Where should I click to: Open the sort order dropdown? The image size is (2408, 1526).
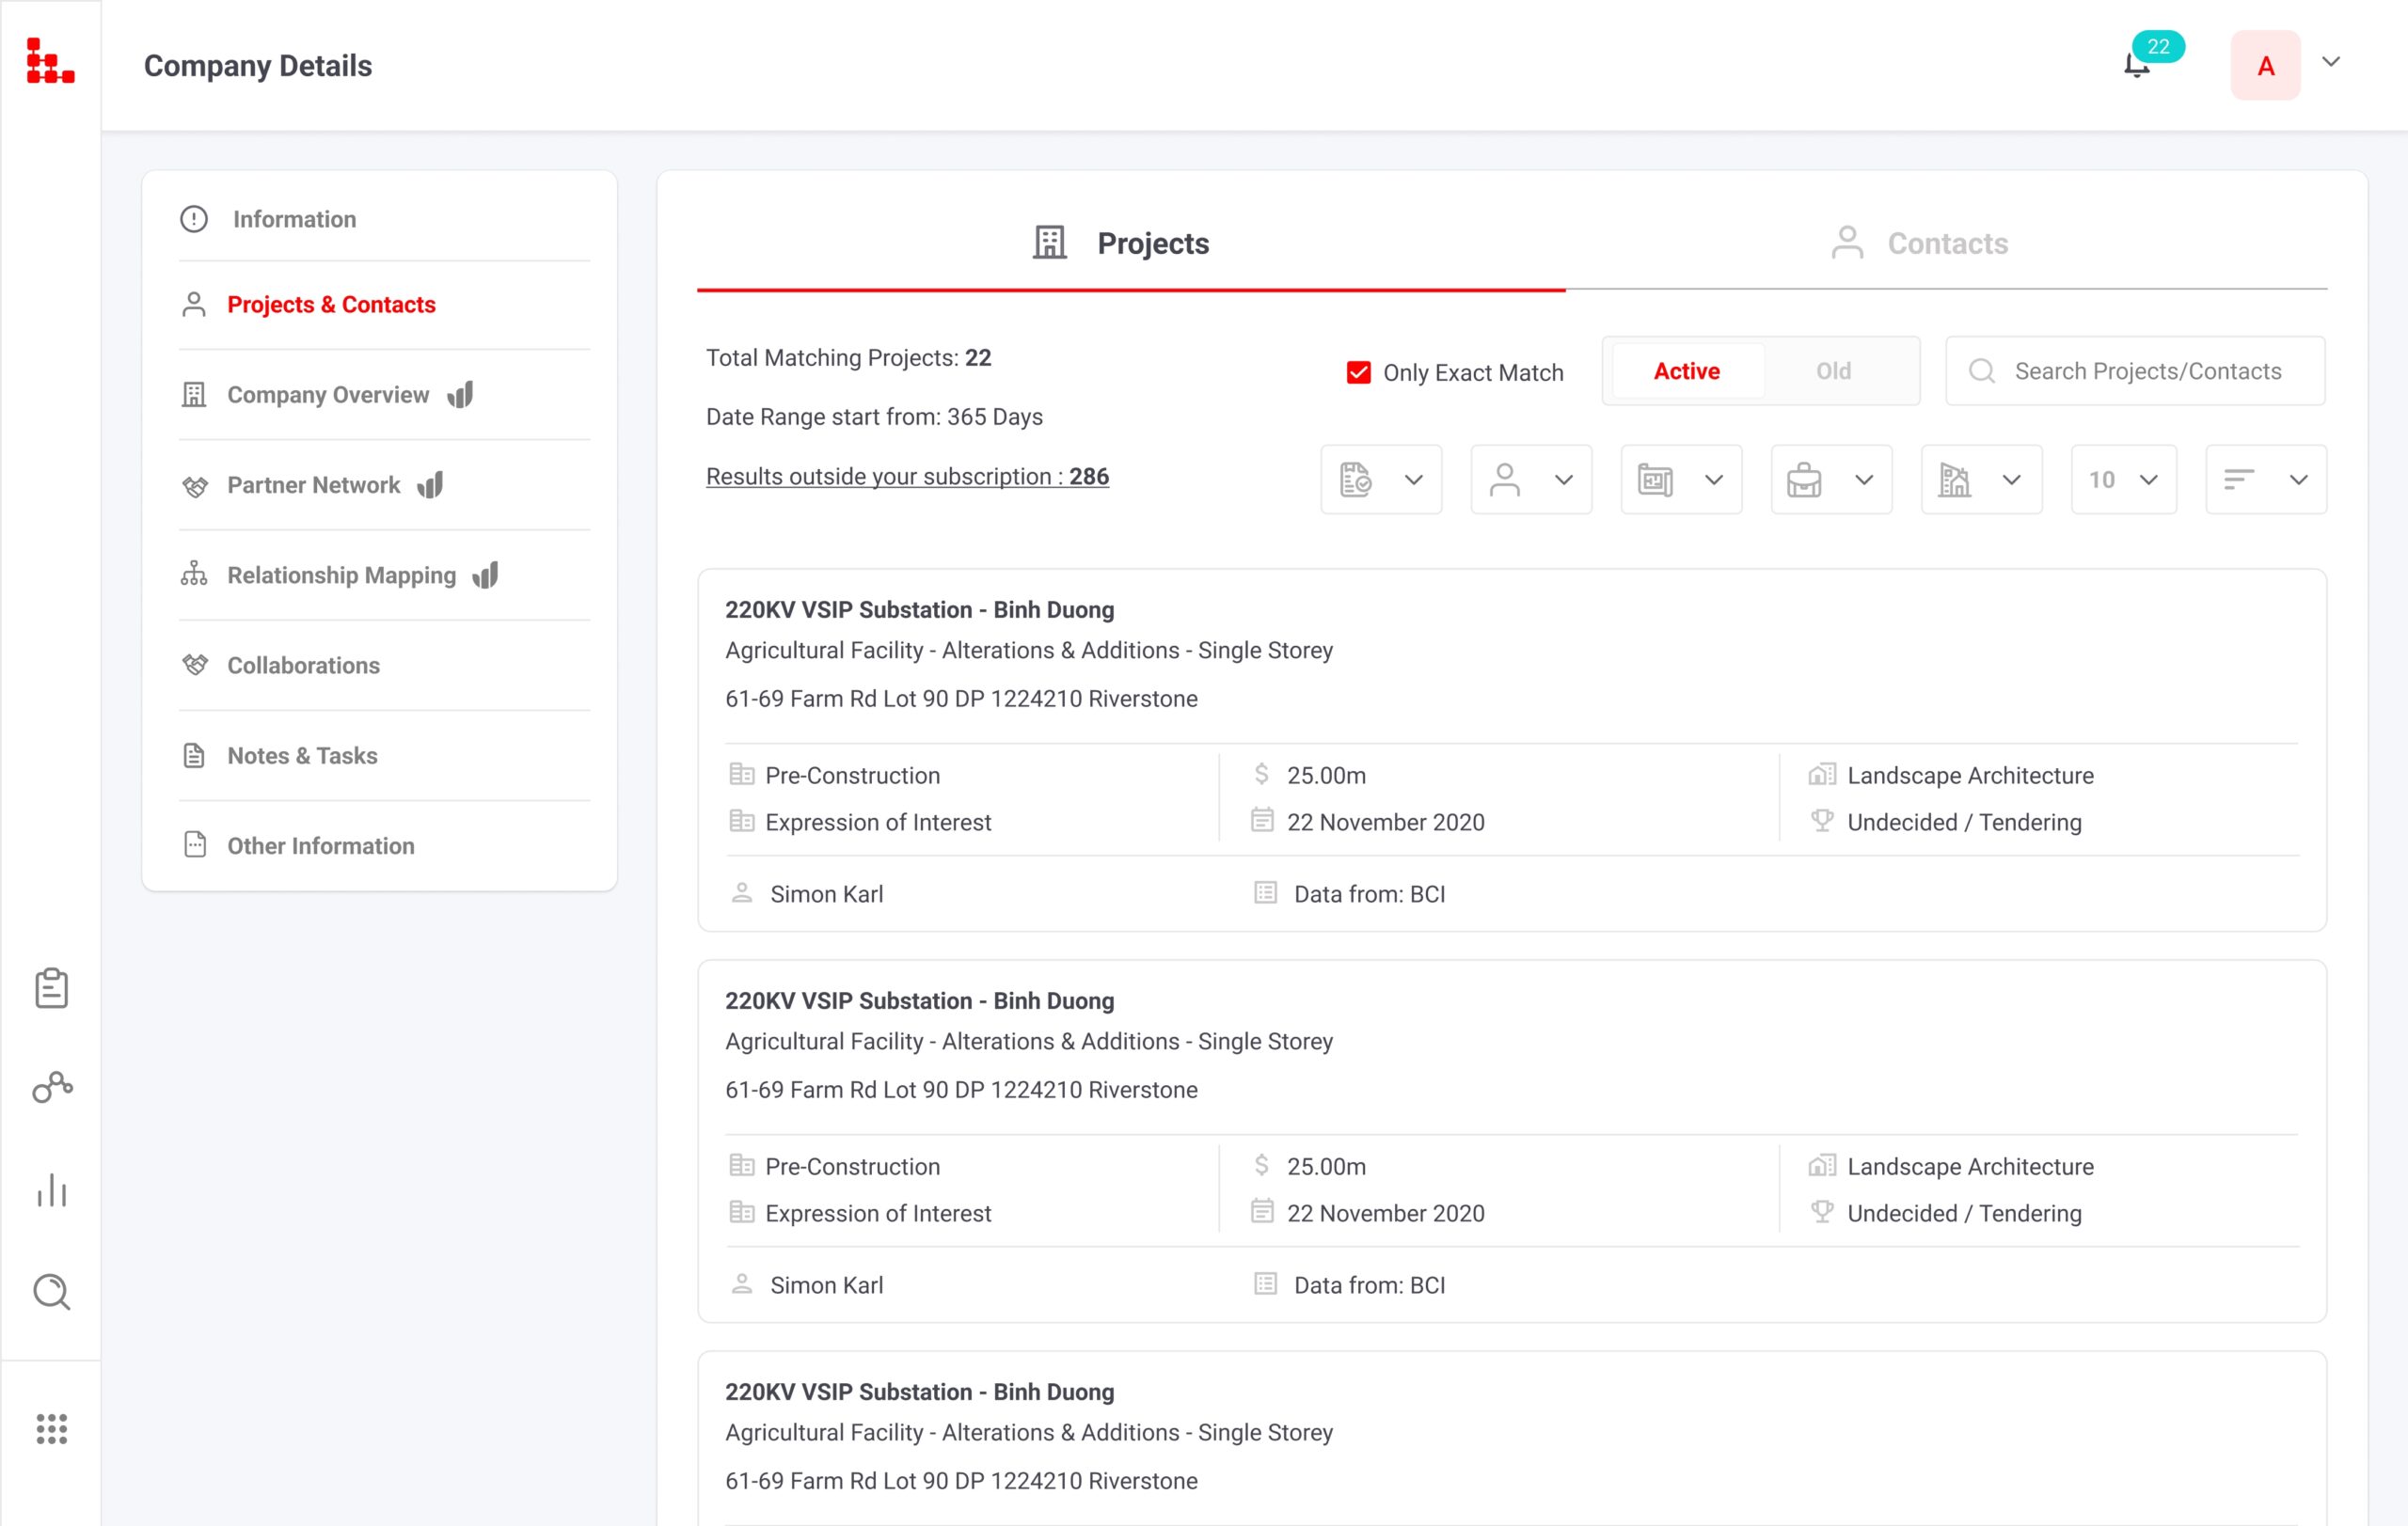click(2265, 480)
